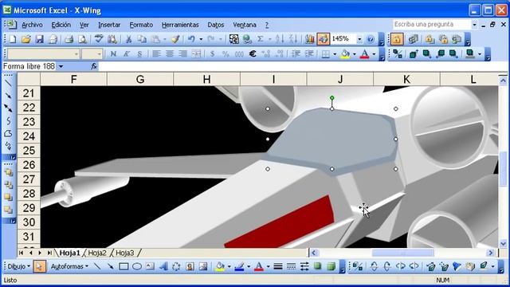Open the Shadow Style options
Screen dimensions: 510x287
(318, 266)
